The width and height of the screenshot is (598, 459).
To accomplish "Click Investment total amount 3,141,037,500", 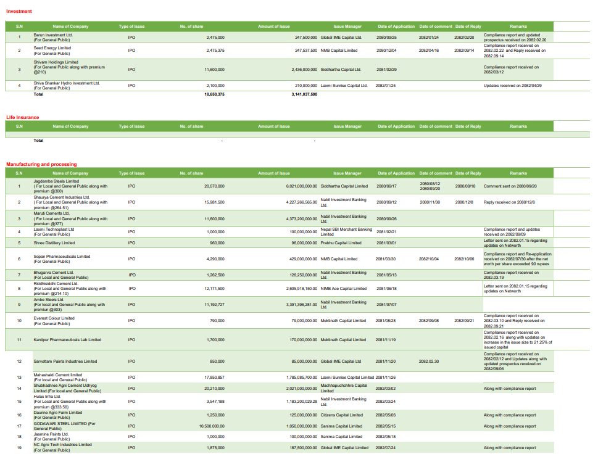I will pos(304,95).
